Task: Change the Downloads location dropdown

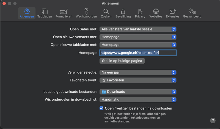Action: tap(138, 92)
